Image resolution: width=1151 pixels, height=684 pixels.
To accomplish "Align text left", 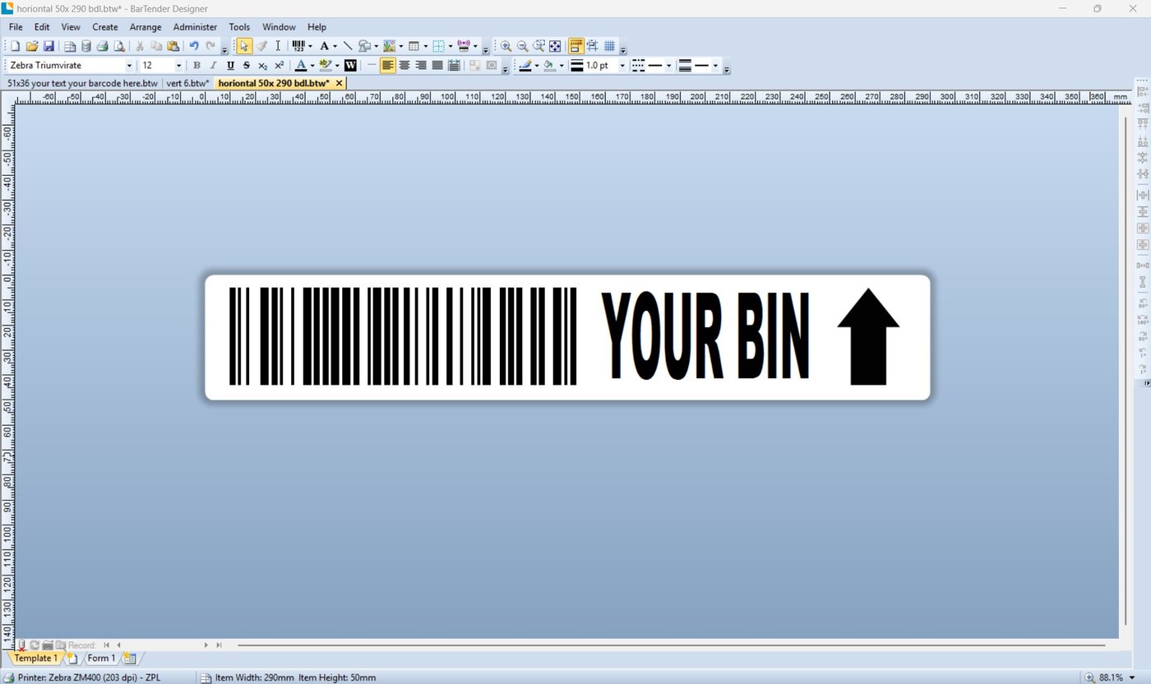I will pos(388,65).
